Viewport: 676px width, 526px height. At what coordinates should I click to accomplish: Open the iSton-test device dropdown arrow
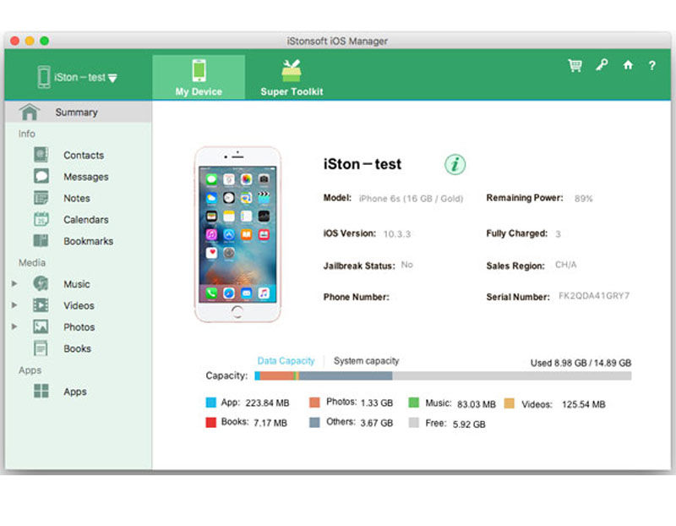pyautogui.click(x=112, y=78)
